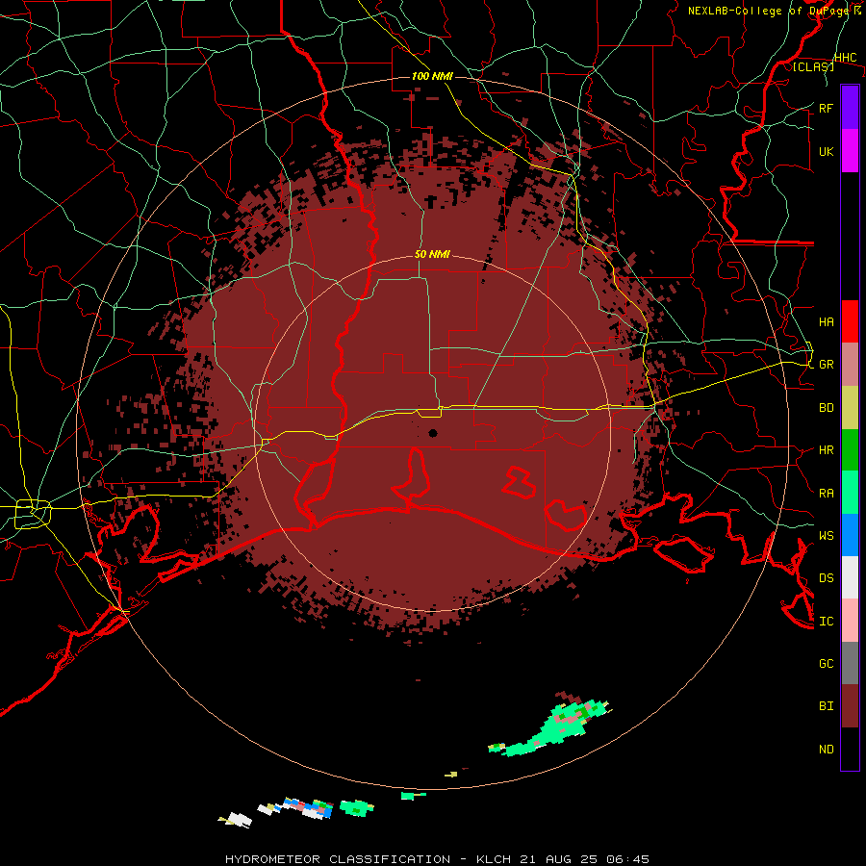This screenshot has height=866, width=866.
Task: Click the NEXLAB-College of DuPage text
Action: pyautogui.click(x=770, y=11)
